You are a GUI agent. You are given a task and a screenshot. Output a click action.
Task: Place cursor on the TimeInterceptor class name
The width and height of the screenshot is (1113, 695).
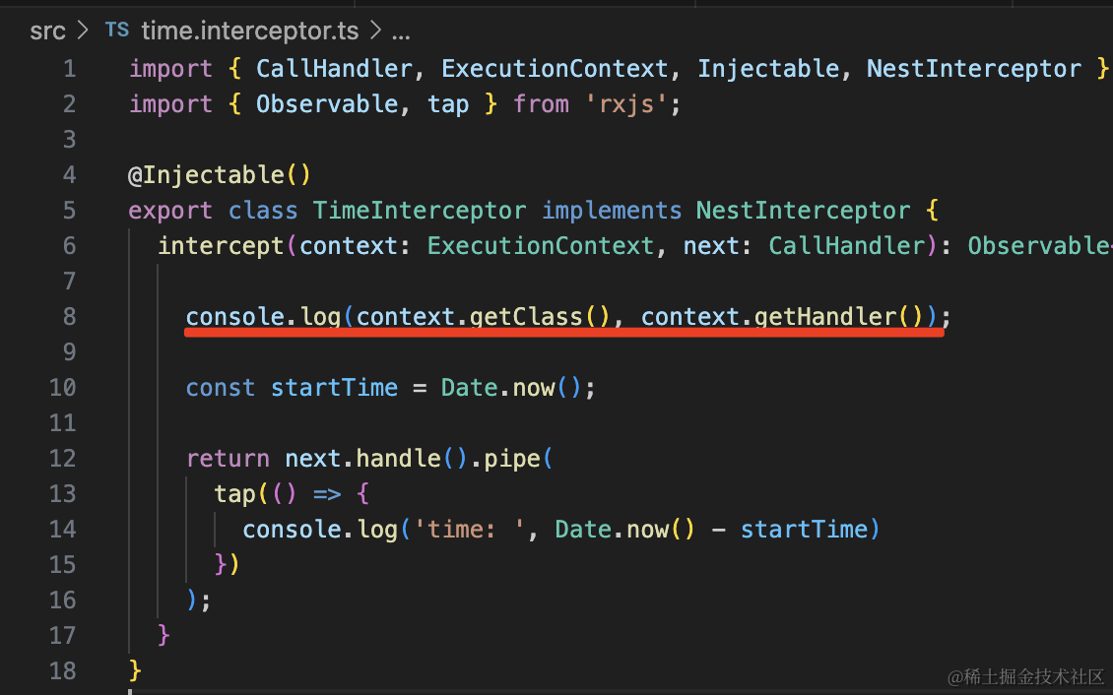point(420,211)
